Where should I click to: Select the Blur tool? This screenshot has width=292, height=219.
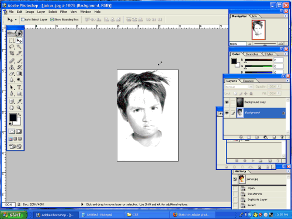(12, 80)
